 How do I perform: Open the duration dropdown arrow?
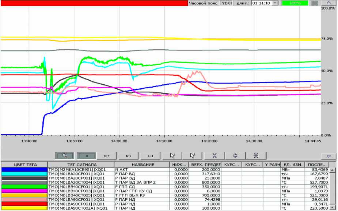(x=275, y=3)
